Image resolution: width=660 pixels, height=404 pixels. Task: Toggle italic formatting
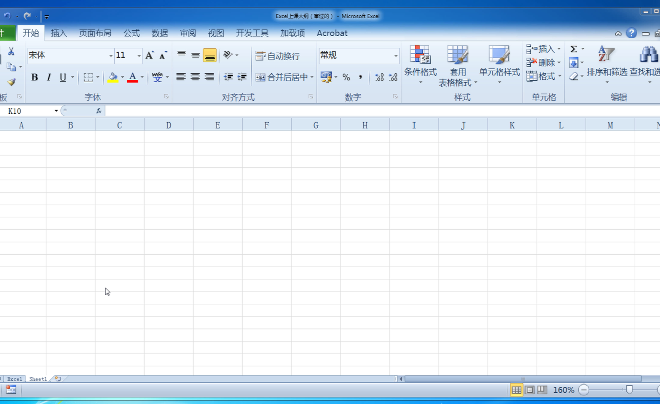(x=49, y=77)
